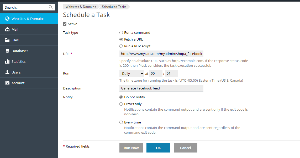Go to Websites & Domains breadcrumb

(81, 7)
